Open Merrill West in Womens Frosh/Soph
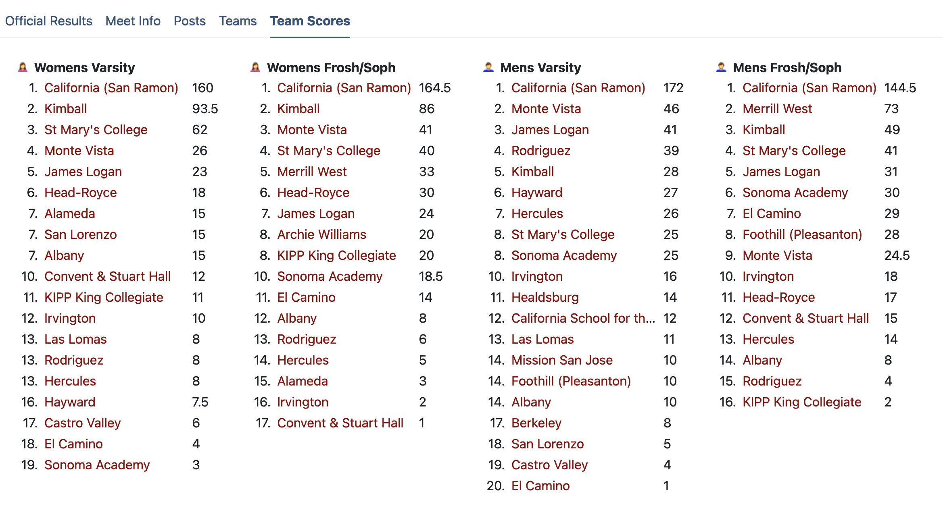This screenshot has width=943, height=510. tap(312, 172)
